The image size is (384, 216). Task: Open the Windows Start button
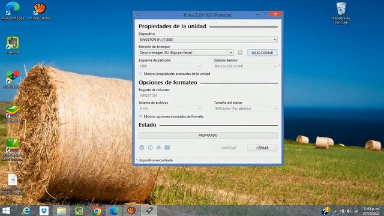[x=6, y=211]
